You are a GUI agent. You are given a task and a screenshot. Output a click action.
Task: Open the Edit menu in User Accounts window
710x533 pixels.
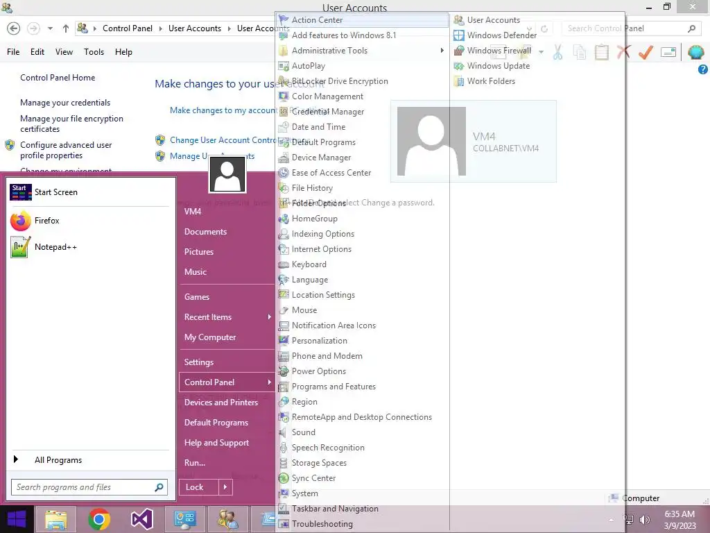point(37,52)
